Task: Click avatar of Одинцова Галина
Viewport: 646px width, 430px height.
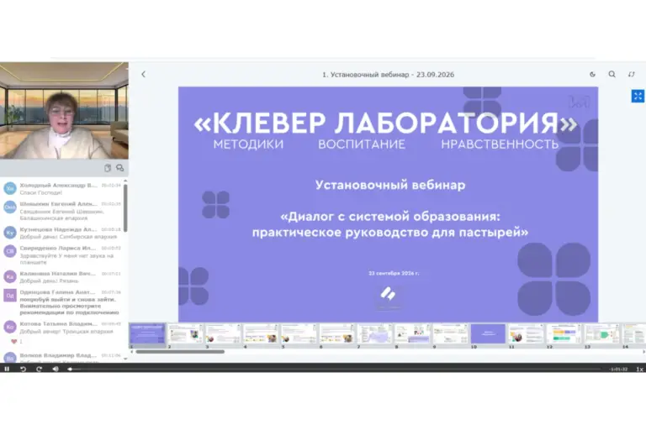Action: (x=10, y=296)
